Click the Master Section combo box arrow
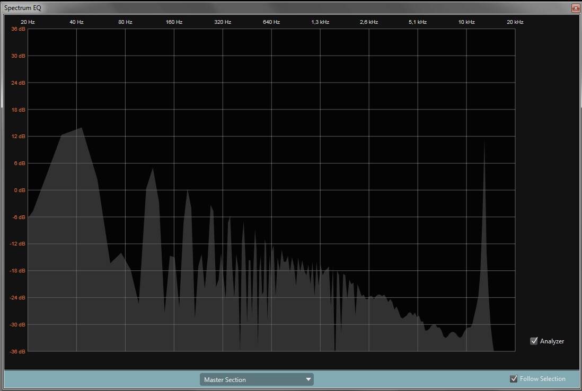The height and width of the screenshot is (391, 582). 308,379
